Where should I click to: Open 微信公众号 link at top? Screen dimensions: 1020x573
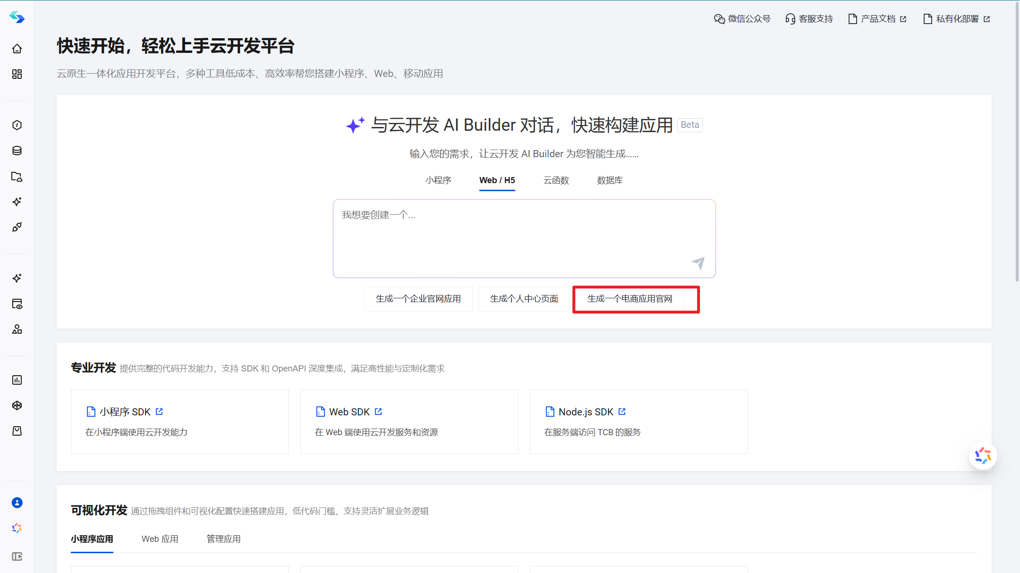[x=742, y=19]
